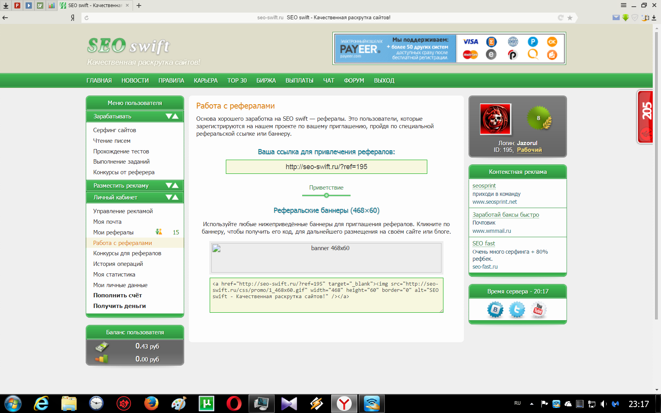Open the VKontakte social badge icon
Viewport: 661px width, 413px height.
[495, 310]
